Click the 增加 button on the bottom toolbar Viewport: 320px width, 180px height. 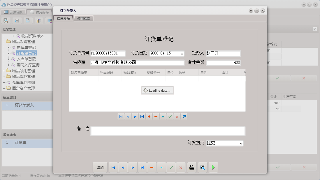(100, 167)
